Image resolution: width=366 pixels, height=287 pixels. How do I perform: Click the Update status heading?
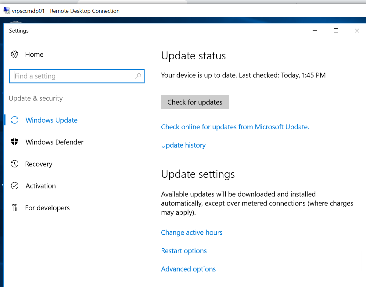coord(194,56)
